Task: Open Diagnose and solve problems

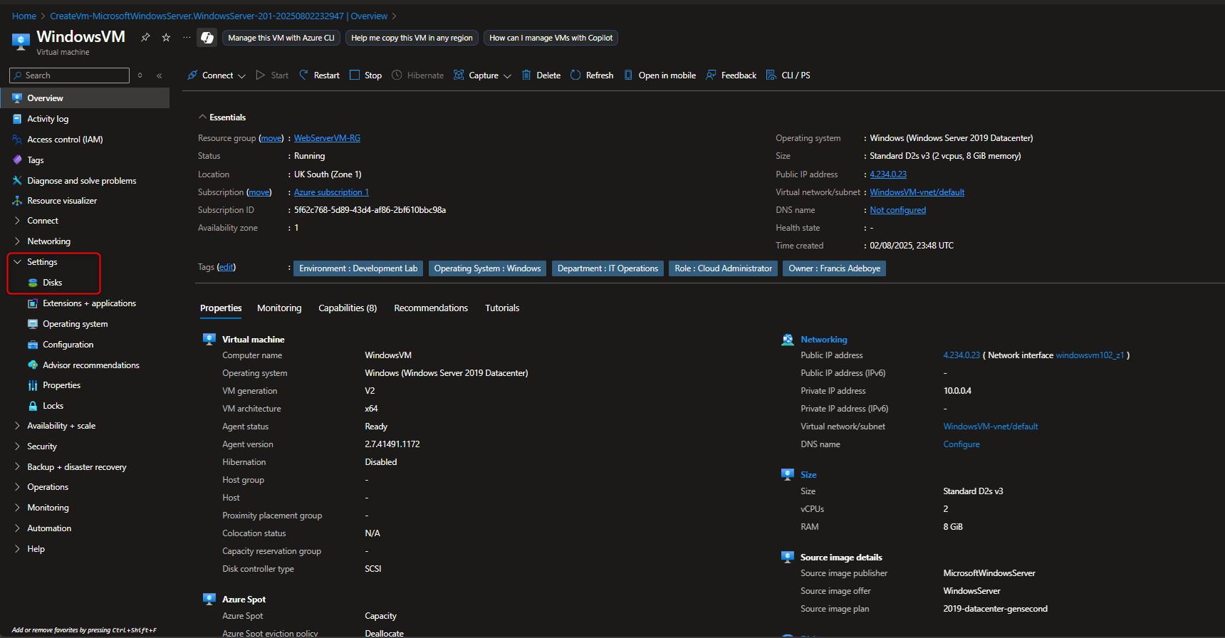Action: point(82,181)
